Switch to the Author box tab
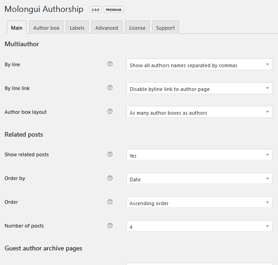Screen dimensions: 278x265 click(46, 28)
